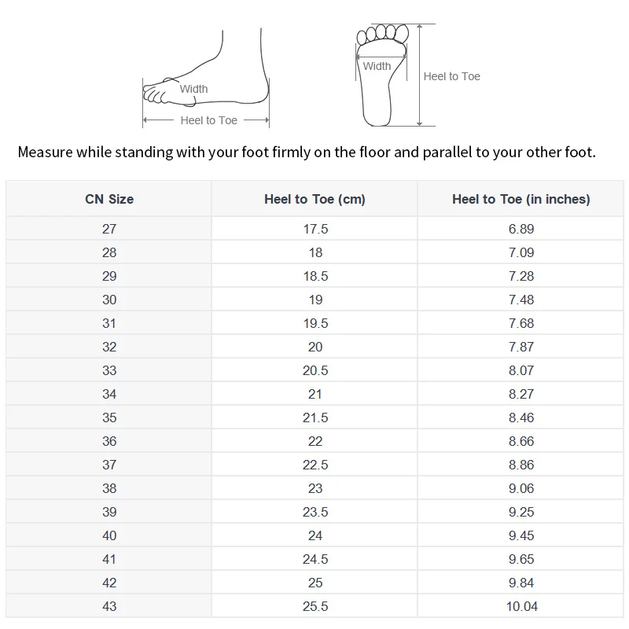Select the 22 cm cell
Screen dimensions: 629x629
tap(314, 441)
